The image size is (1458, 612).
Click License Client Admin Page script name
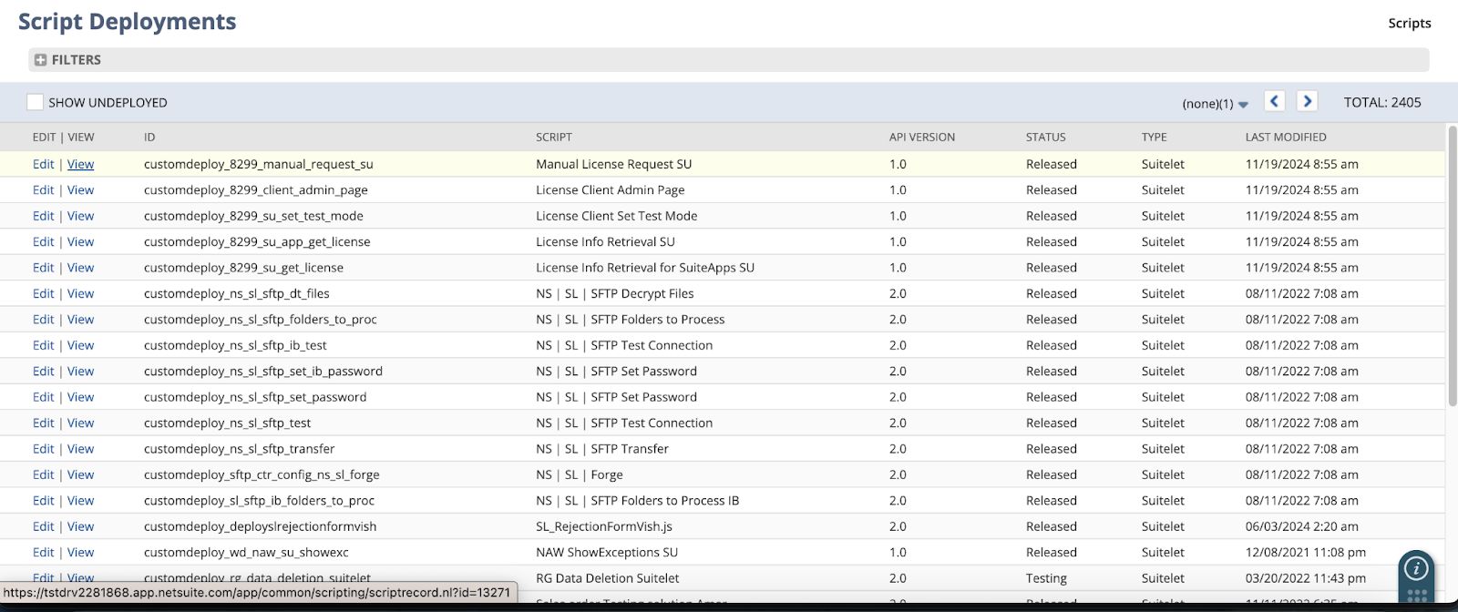[x=611, y=189]
